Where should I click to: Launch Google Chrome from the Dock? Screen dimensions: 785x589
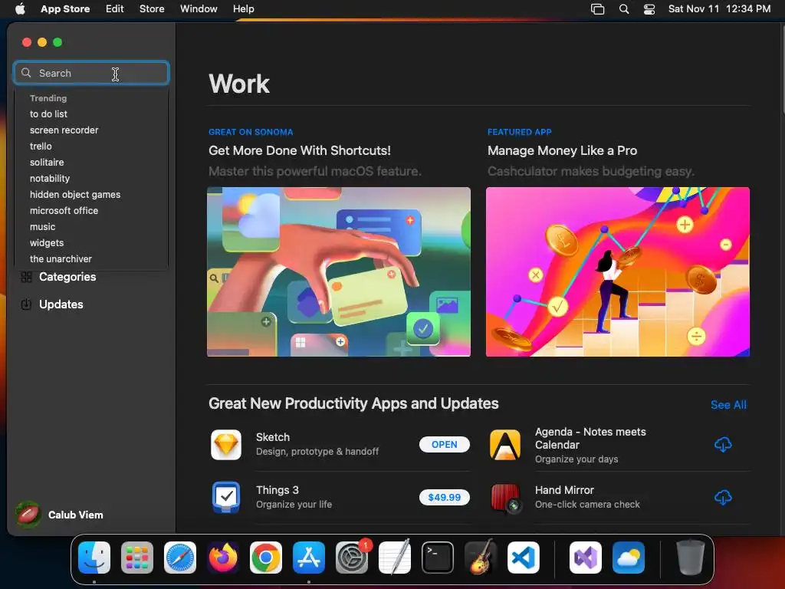tap(266, 558)
